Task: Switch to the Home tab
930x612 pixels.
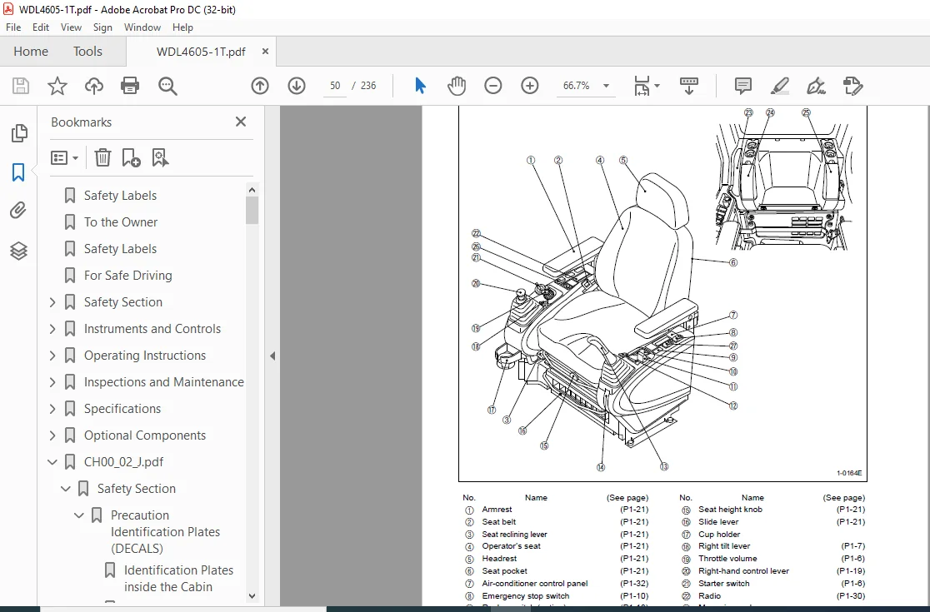Action: 31,52
